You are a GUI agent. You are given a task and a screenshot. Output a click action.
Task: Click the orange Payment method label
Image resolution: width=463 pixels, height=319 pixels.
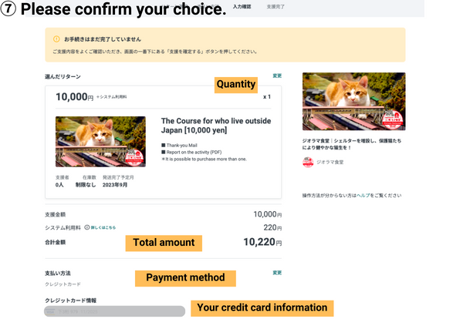[185, 277]
